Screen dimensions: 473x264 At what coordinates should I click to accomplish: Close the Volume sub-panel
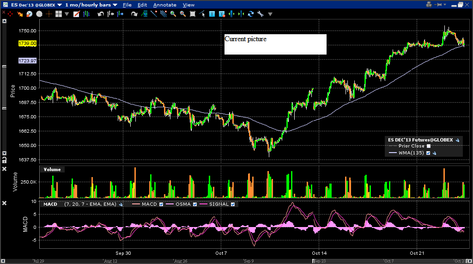(4, 169)
